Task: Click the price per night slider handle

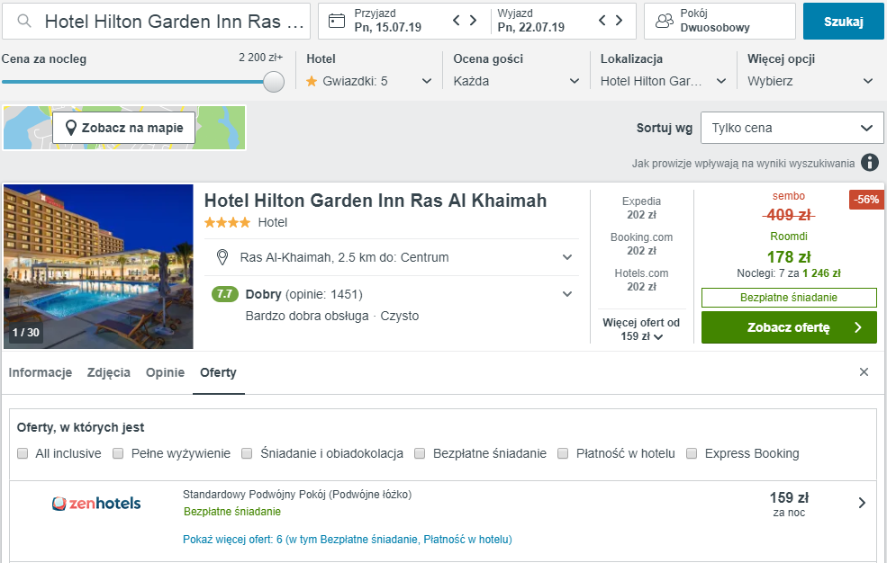Action: coord(274,82)
